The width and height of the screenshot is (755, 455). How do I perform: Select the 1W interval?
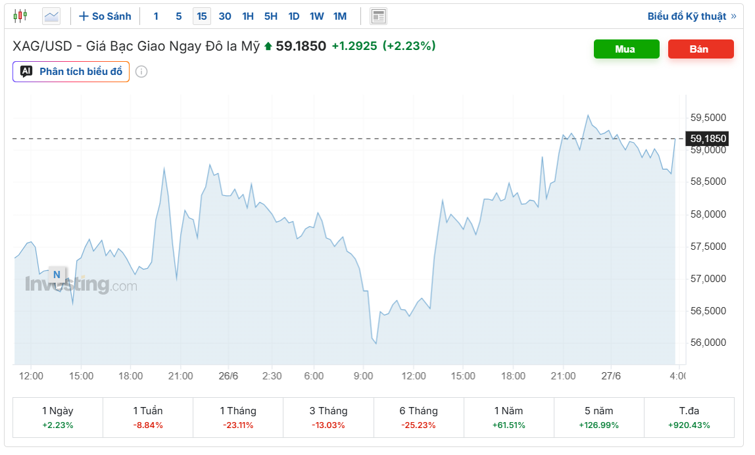point(317,16)
